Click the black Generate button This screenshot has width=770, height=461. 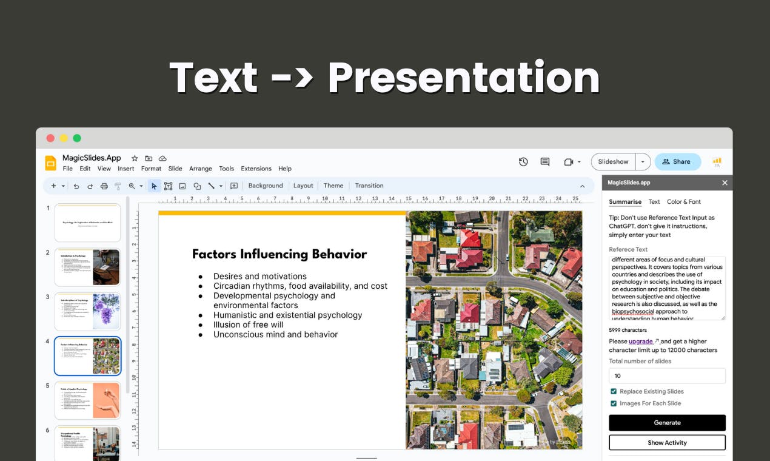point(667,423)
